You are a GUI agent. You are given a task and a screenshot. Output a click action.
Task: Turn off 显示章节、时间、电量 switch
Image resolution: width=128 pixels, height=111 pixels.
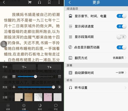[121, 16]
